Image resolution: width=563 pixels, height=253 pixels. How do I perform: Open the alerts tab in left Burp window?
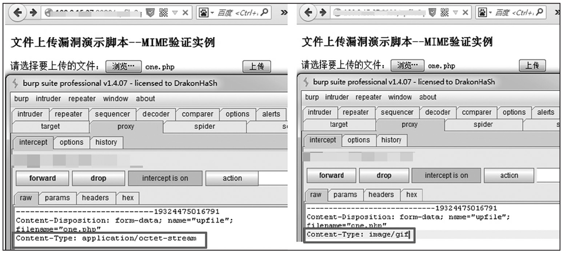tap(271, 114)
